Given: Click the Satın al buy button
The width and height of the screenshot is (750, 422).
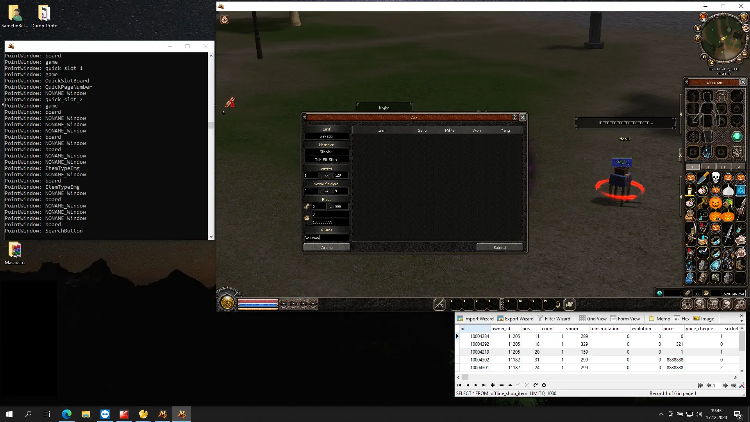Looking at the screenshot, I should (x=499, y=247).
